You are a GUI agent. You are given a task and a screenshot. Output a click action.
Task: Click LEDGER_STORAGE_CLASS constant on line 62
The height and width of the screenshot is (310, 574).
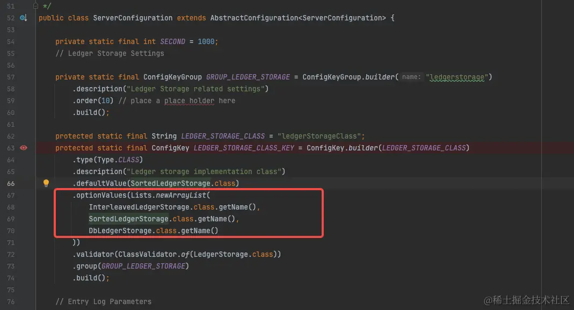[x=223, y=136]
